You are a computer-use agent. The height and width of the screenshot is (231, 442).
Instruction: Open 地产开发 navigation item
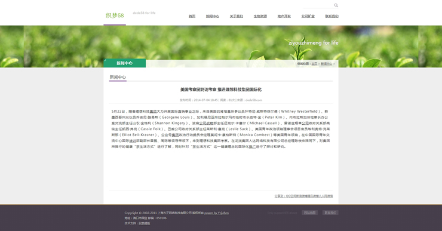pyautogui.click(x=284, y=16)
